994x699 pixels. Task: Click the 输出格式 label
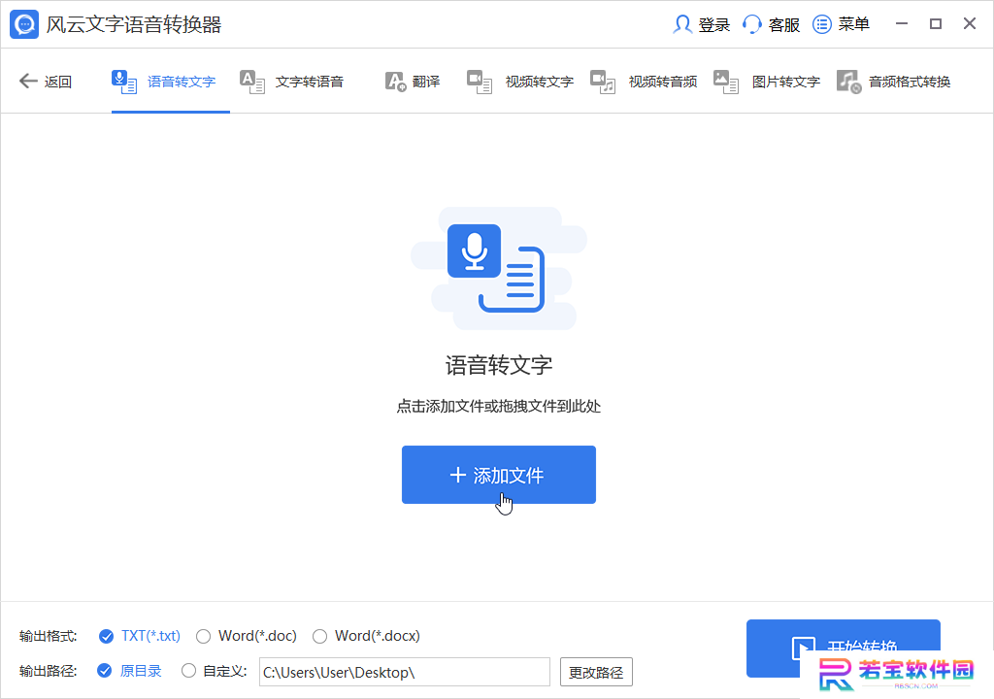point(49,636)
